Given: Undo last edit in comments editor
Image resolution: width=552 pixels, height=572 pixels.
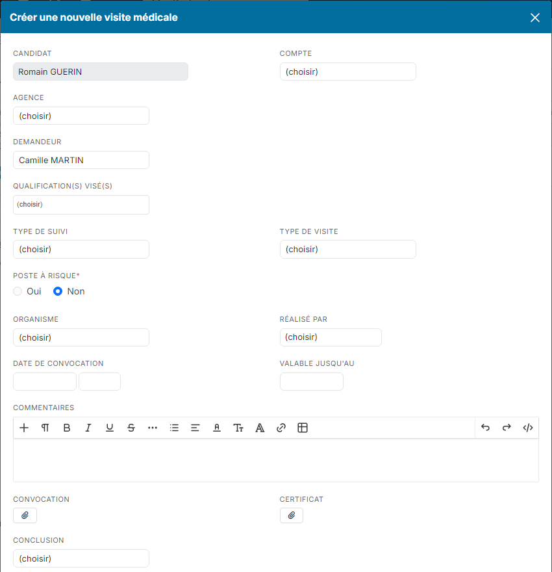Looking at the screenshot, I should (485, 428).
